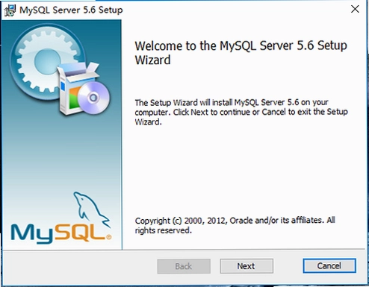Click the purple disc icon
369x287 pixels.
(x=93, y=98)
